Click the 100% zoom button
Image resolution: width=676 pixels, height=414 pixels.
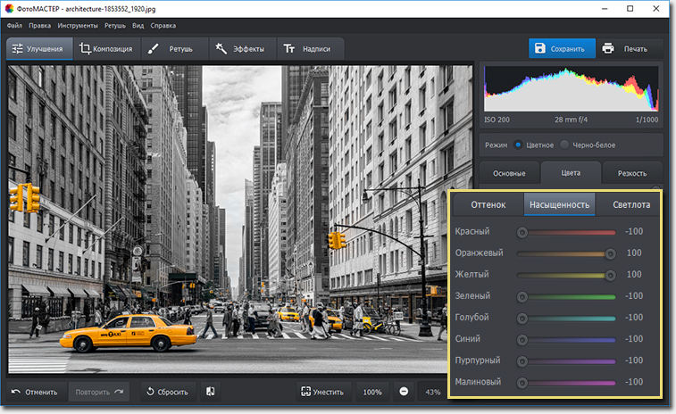(x=372, y=392)
